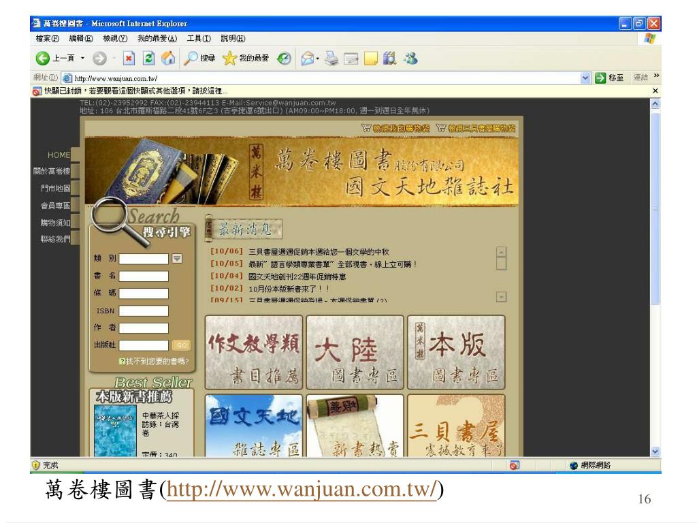697x523 pixels.
Task: Click the popup blocker icon in status bar
Action: (515, 465)
